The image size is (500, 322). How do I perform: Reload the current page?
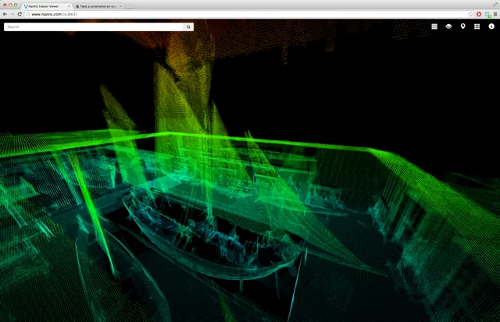coord(20,14)
